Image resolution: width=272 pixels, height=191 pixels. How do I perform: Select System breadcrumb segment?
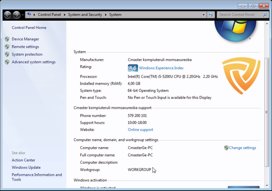[115, 15]
